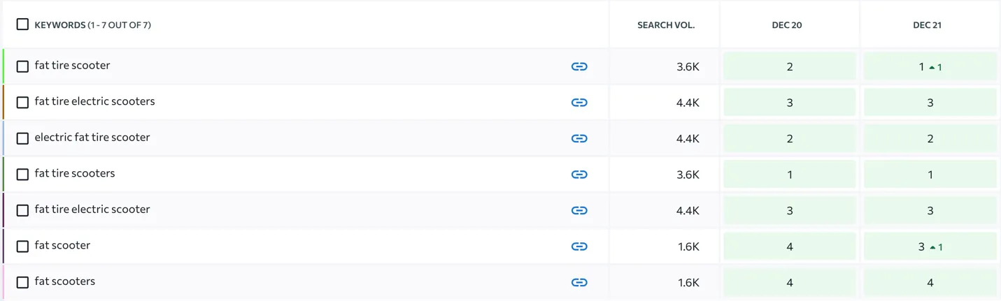Click 'fat scooter' keyword text
The height and width of the screenshot is (301, 1001).
tap(62, 245)
